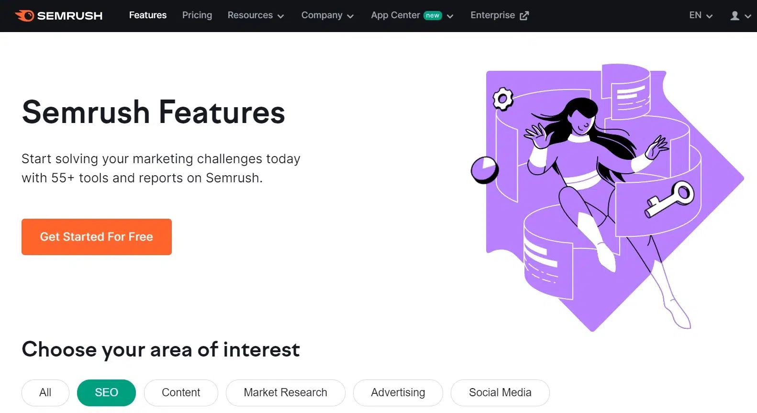Open the Pricing page
757x413 pixels.
(197, 15)
